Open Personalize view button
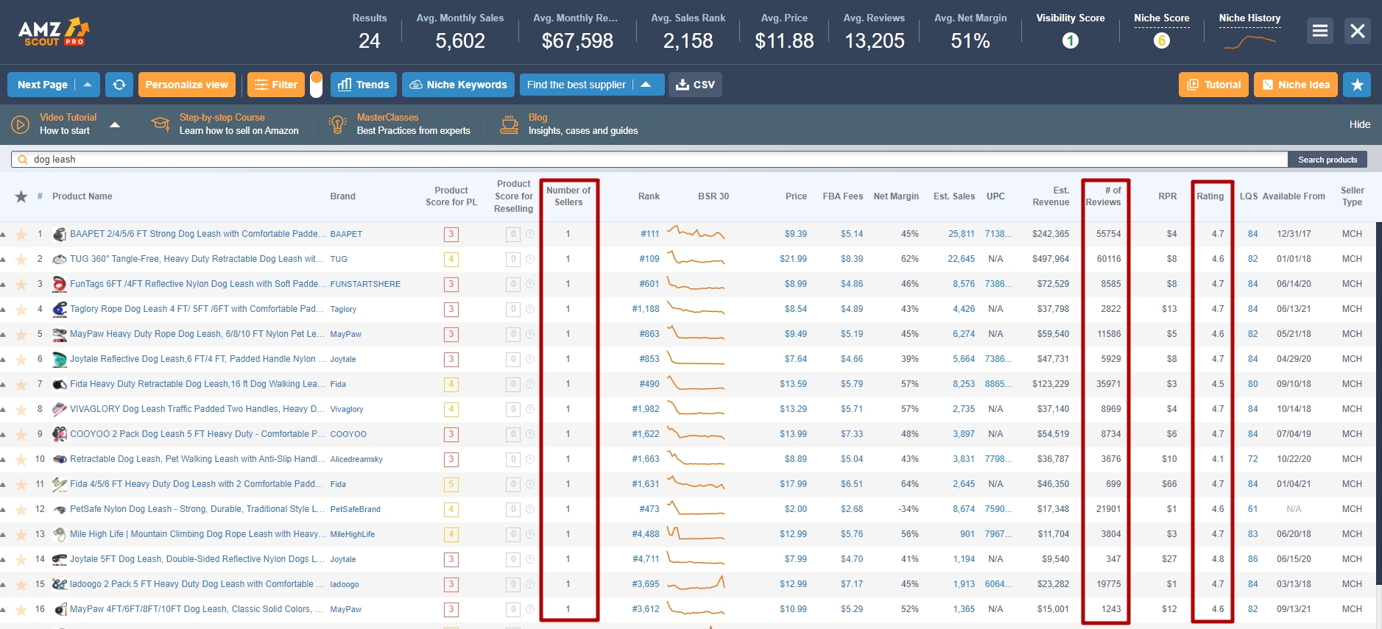Screen dimensions: 1382x629 187,85
